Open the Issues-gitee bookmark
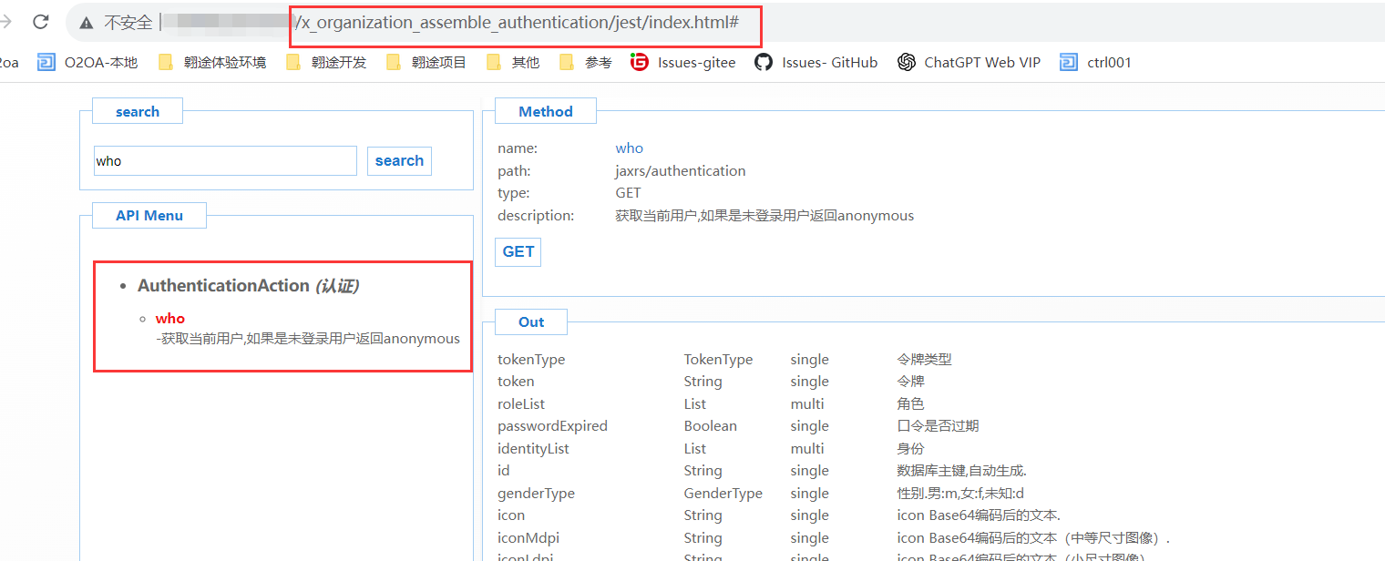Viewport: 1385px width, 561px height. pos(683,62)
